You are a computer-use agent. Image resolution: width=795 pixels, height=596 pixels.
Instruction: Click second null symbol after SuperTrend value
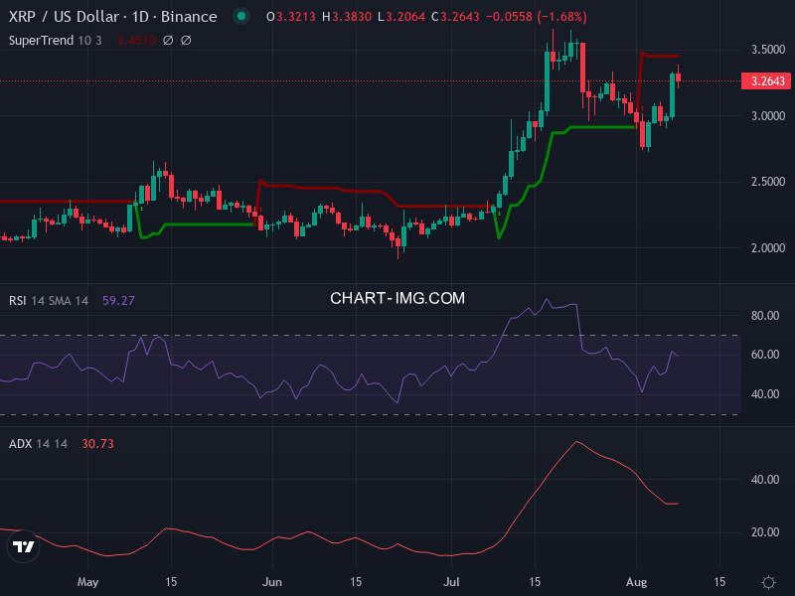(186, 40)
